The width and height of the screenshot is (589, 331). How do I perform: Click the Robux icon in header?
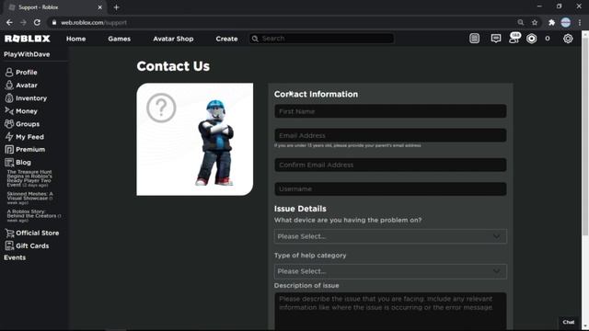[x=532, y=39]
